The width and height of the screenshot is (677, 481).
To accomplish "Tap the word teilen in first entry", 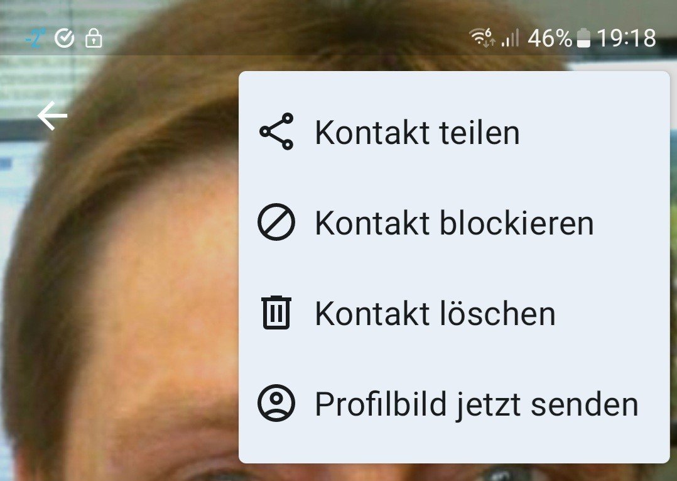I will pyautogui.click(x=479, y=132).
